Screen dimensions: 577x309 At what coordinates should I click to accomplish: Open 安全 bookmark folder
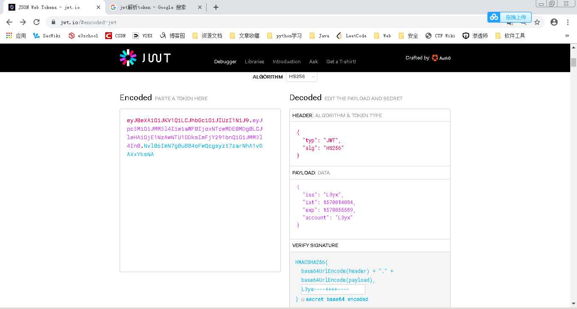tap(409, 36)
